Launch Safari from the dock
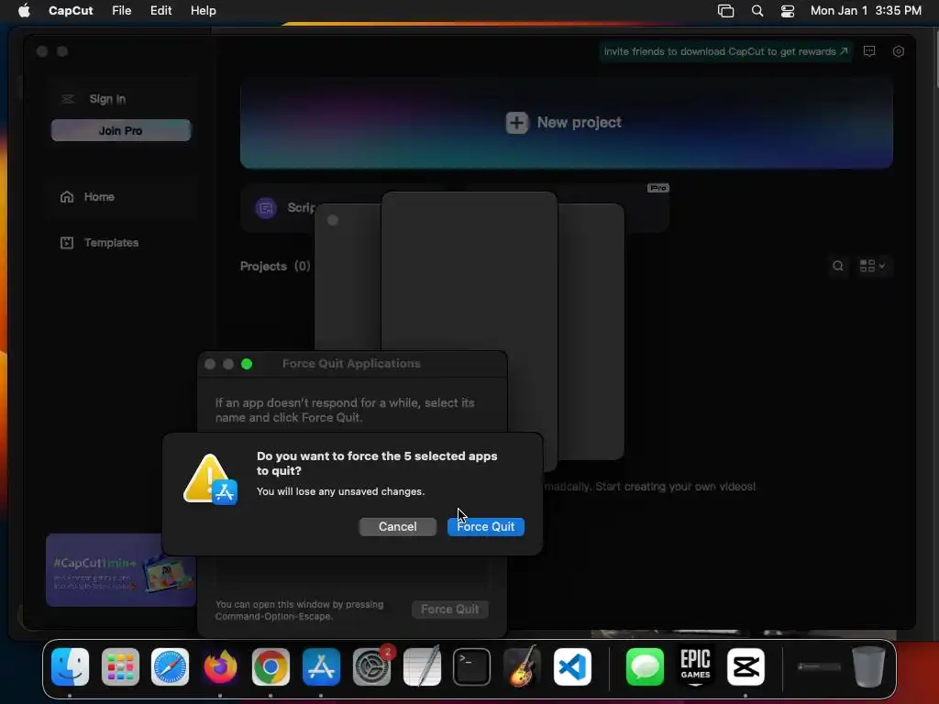This screenshot has width=939, height=704. (x=170, y=667)
